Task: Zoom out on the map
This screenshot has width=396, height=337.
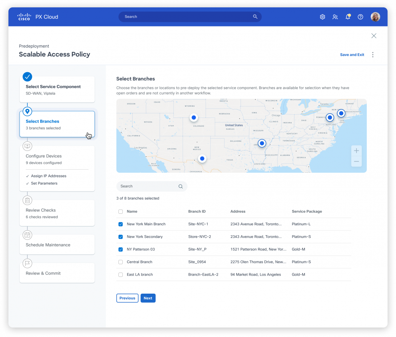Action: point(356,161)
